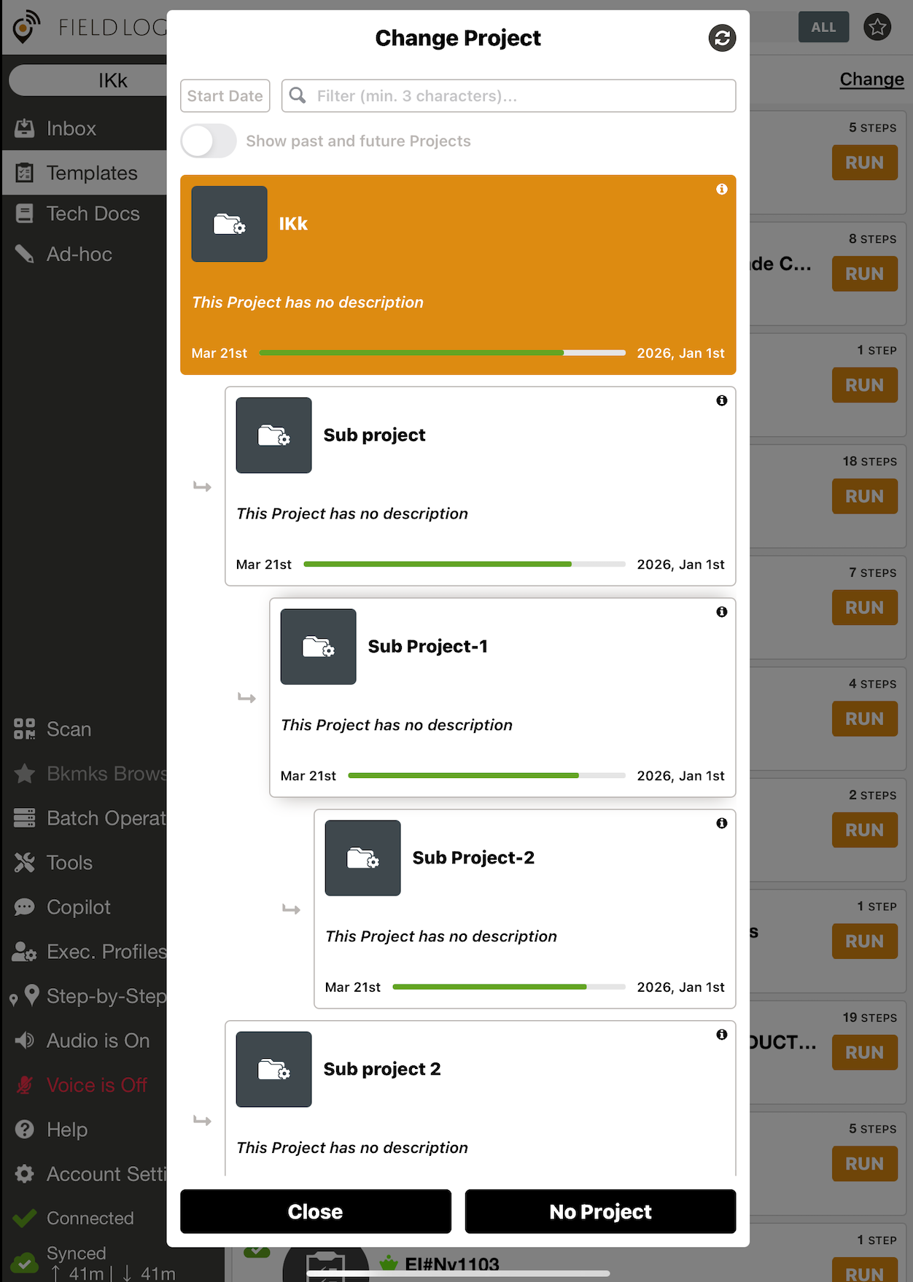The height and width of the screenshot is (1282, 913).
Task: Click the Ad-hoc pencil icon
Action: click(25, 255)
